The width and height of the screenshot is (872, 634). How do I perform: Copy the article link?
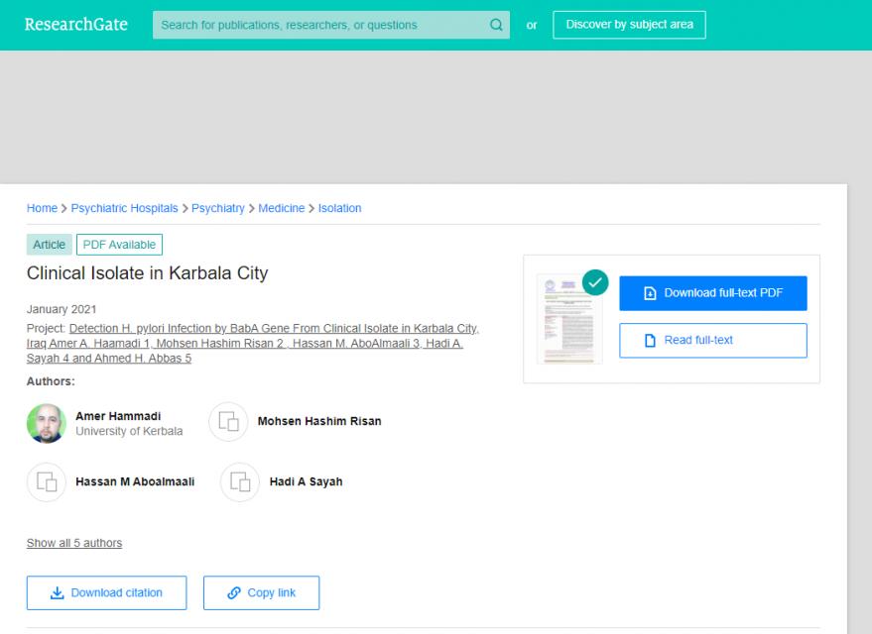pos(261,593)
